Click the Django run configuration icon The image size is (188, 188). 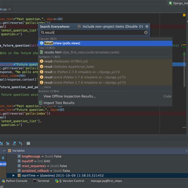pyautogui.click(x=170, y=3)
